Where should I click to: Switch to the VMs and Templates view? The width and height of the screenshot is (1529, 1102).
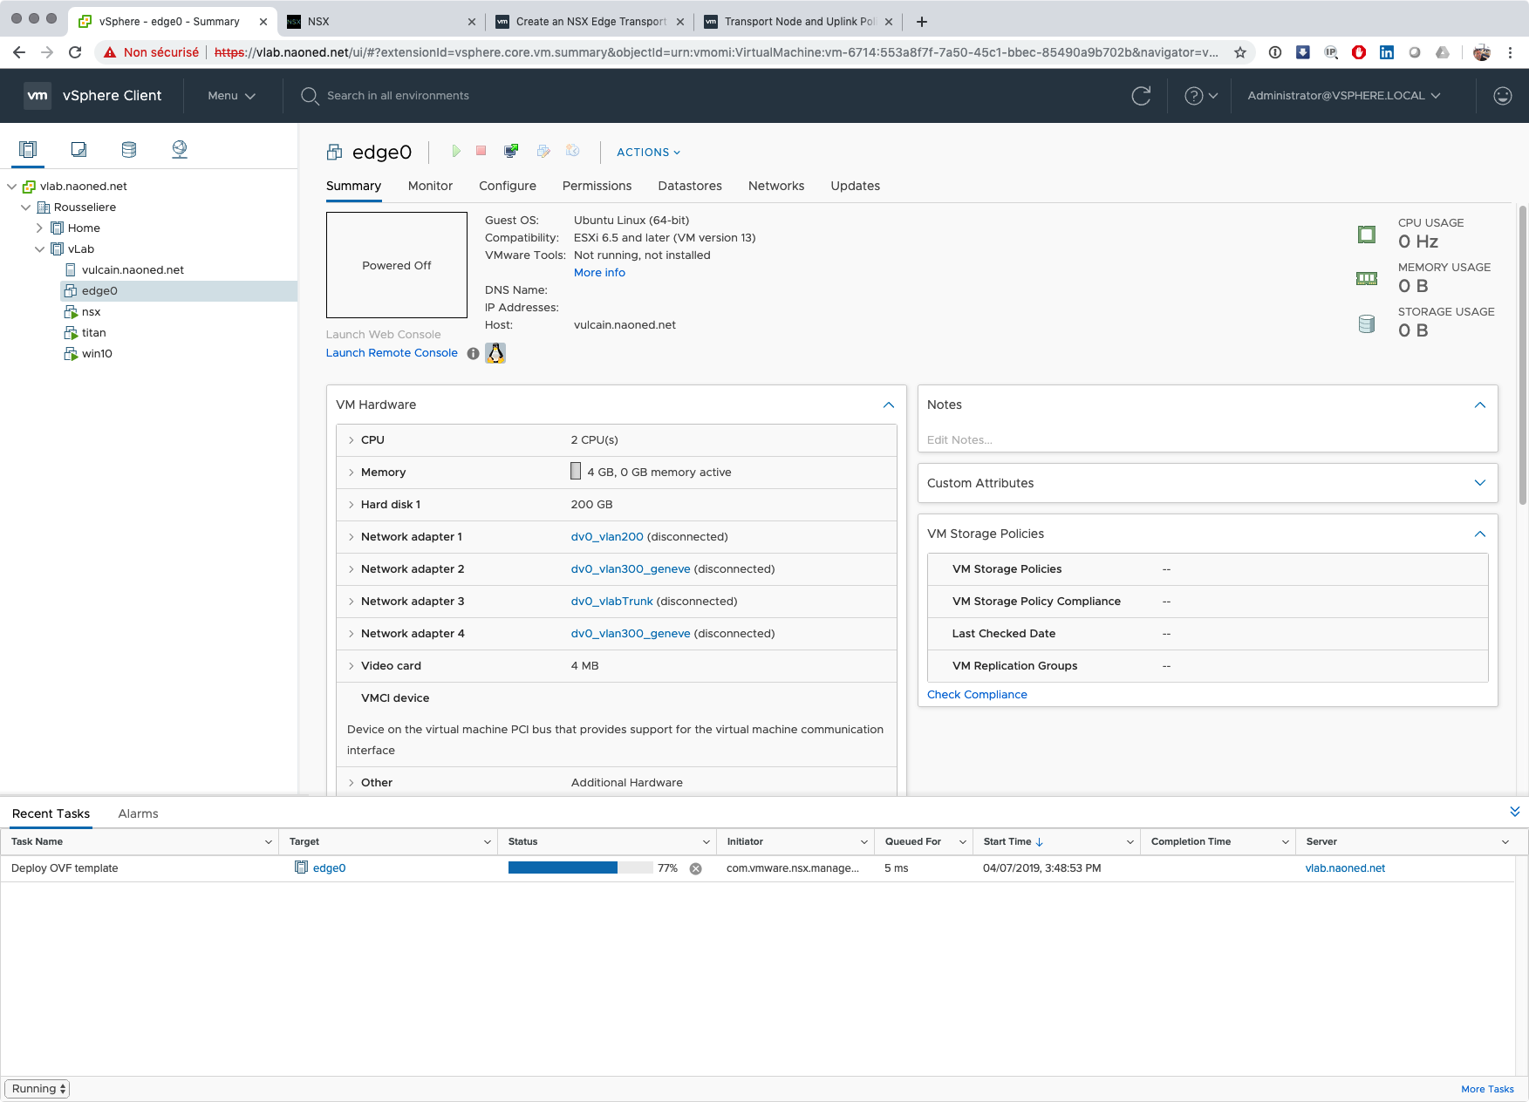78,149
